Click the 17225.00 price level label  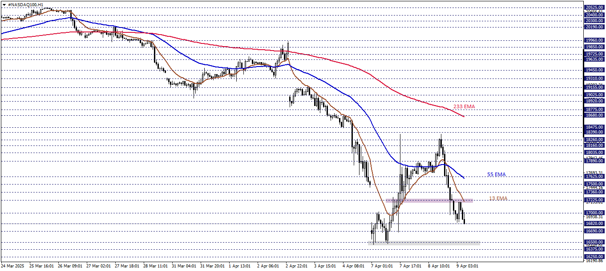coord(595,200)
